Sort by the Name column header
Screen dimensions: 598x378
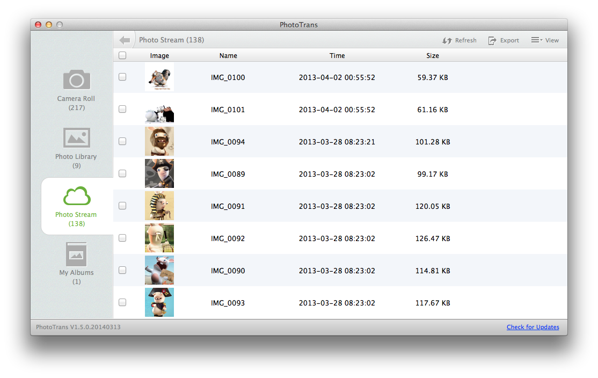pyautogui.click(x=228, y=56)
